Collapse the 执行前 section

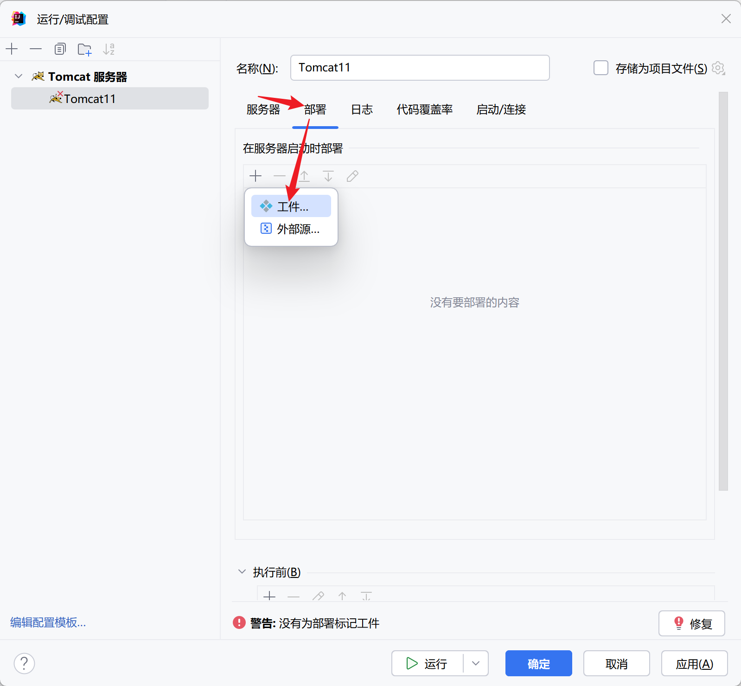point(242,571)
